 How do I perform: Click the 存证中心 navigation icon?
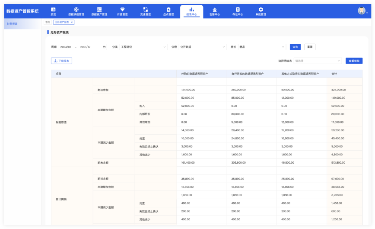click(238, 9)
